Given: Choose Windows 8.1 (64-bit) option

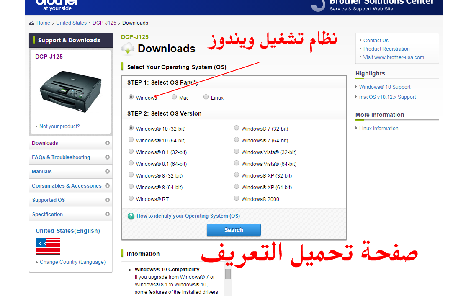Looking at the screenshot, I should pyautogui.click(x=131, y=163).
